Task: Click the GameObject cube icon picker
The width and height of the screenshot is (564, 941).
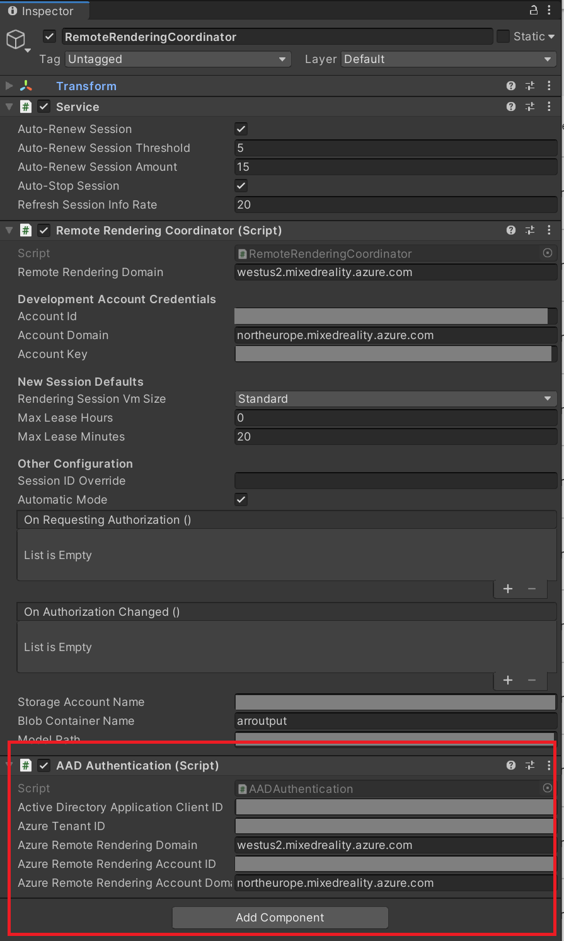Action: (x=16, y=39)
